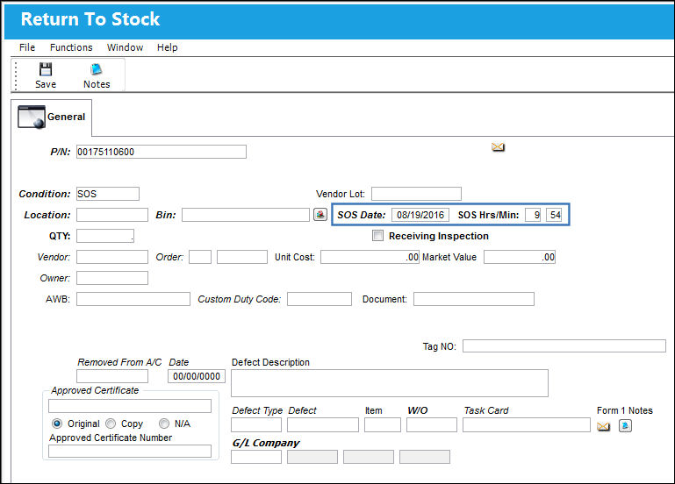Click the Form 1 envelope icon

pyautogui.click(x=604, y=426)
